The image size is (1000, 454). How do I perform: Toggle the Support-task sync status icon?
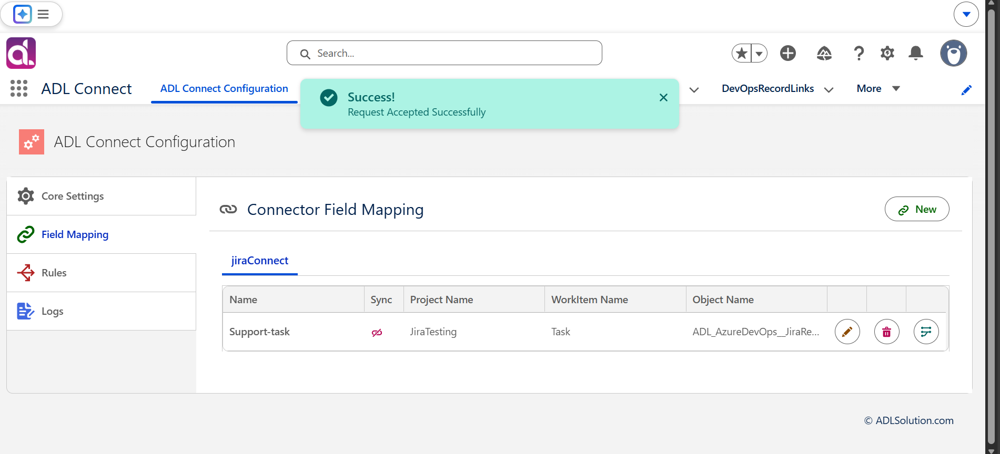(x=377, y=332)
